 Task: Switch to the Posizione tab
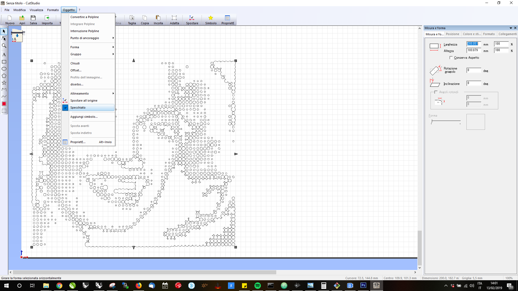tap(452, 34)
